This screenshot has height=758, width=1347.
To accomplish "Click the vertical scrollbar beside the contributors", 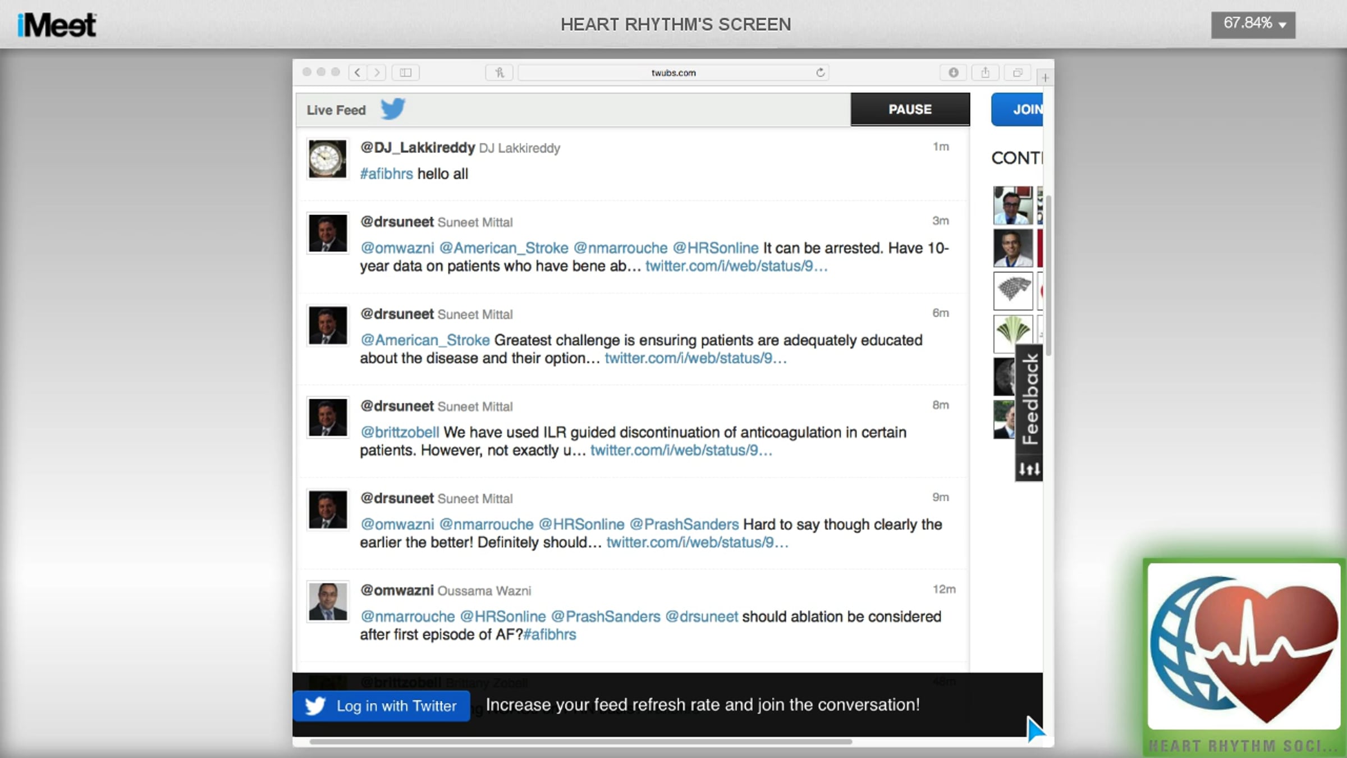I will point(1048,275).
